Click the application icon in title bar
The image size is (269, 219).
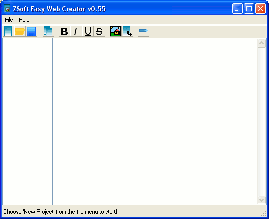(x=7, y=9)
